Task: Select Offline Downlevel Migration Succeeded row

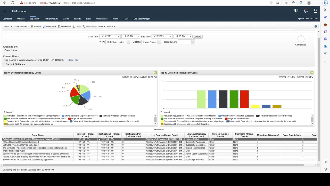Action: point(160,142)
